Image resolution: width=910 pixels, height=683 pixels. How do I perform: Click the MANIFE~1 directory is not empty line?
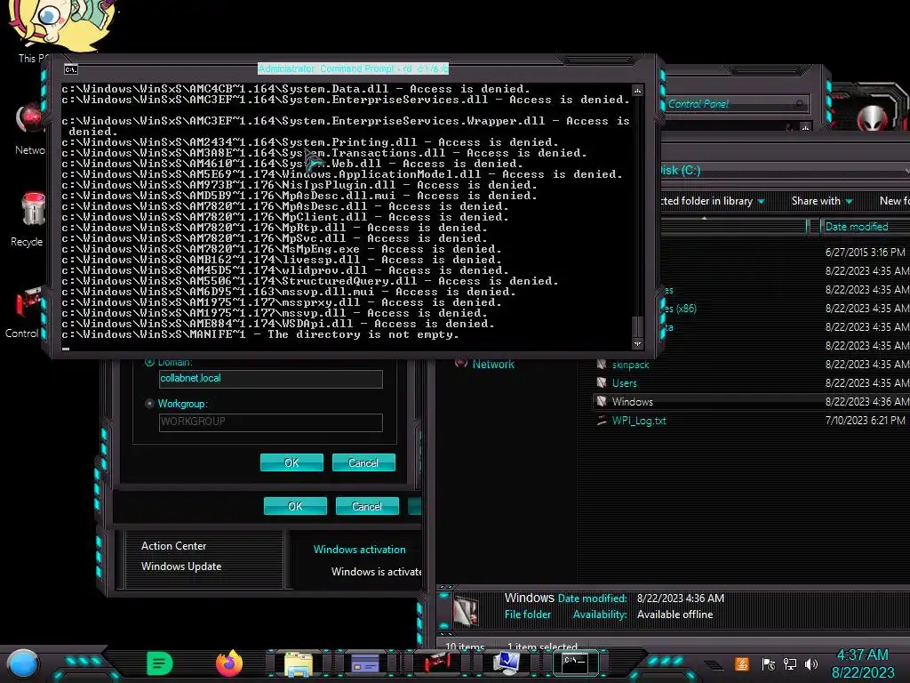coord(260,334)
